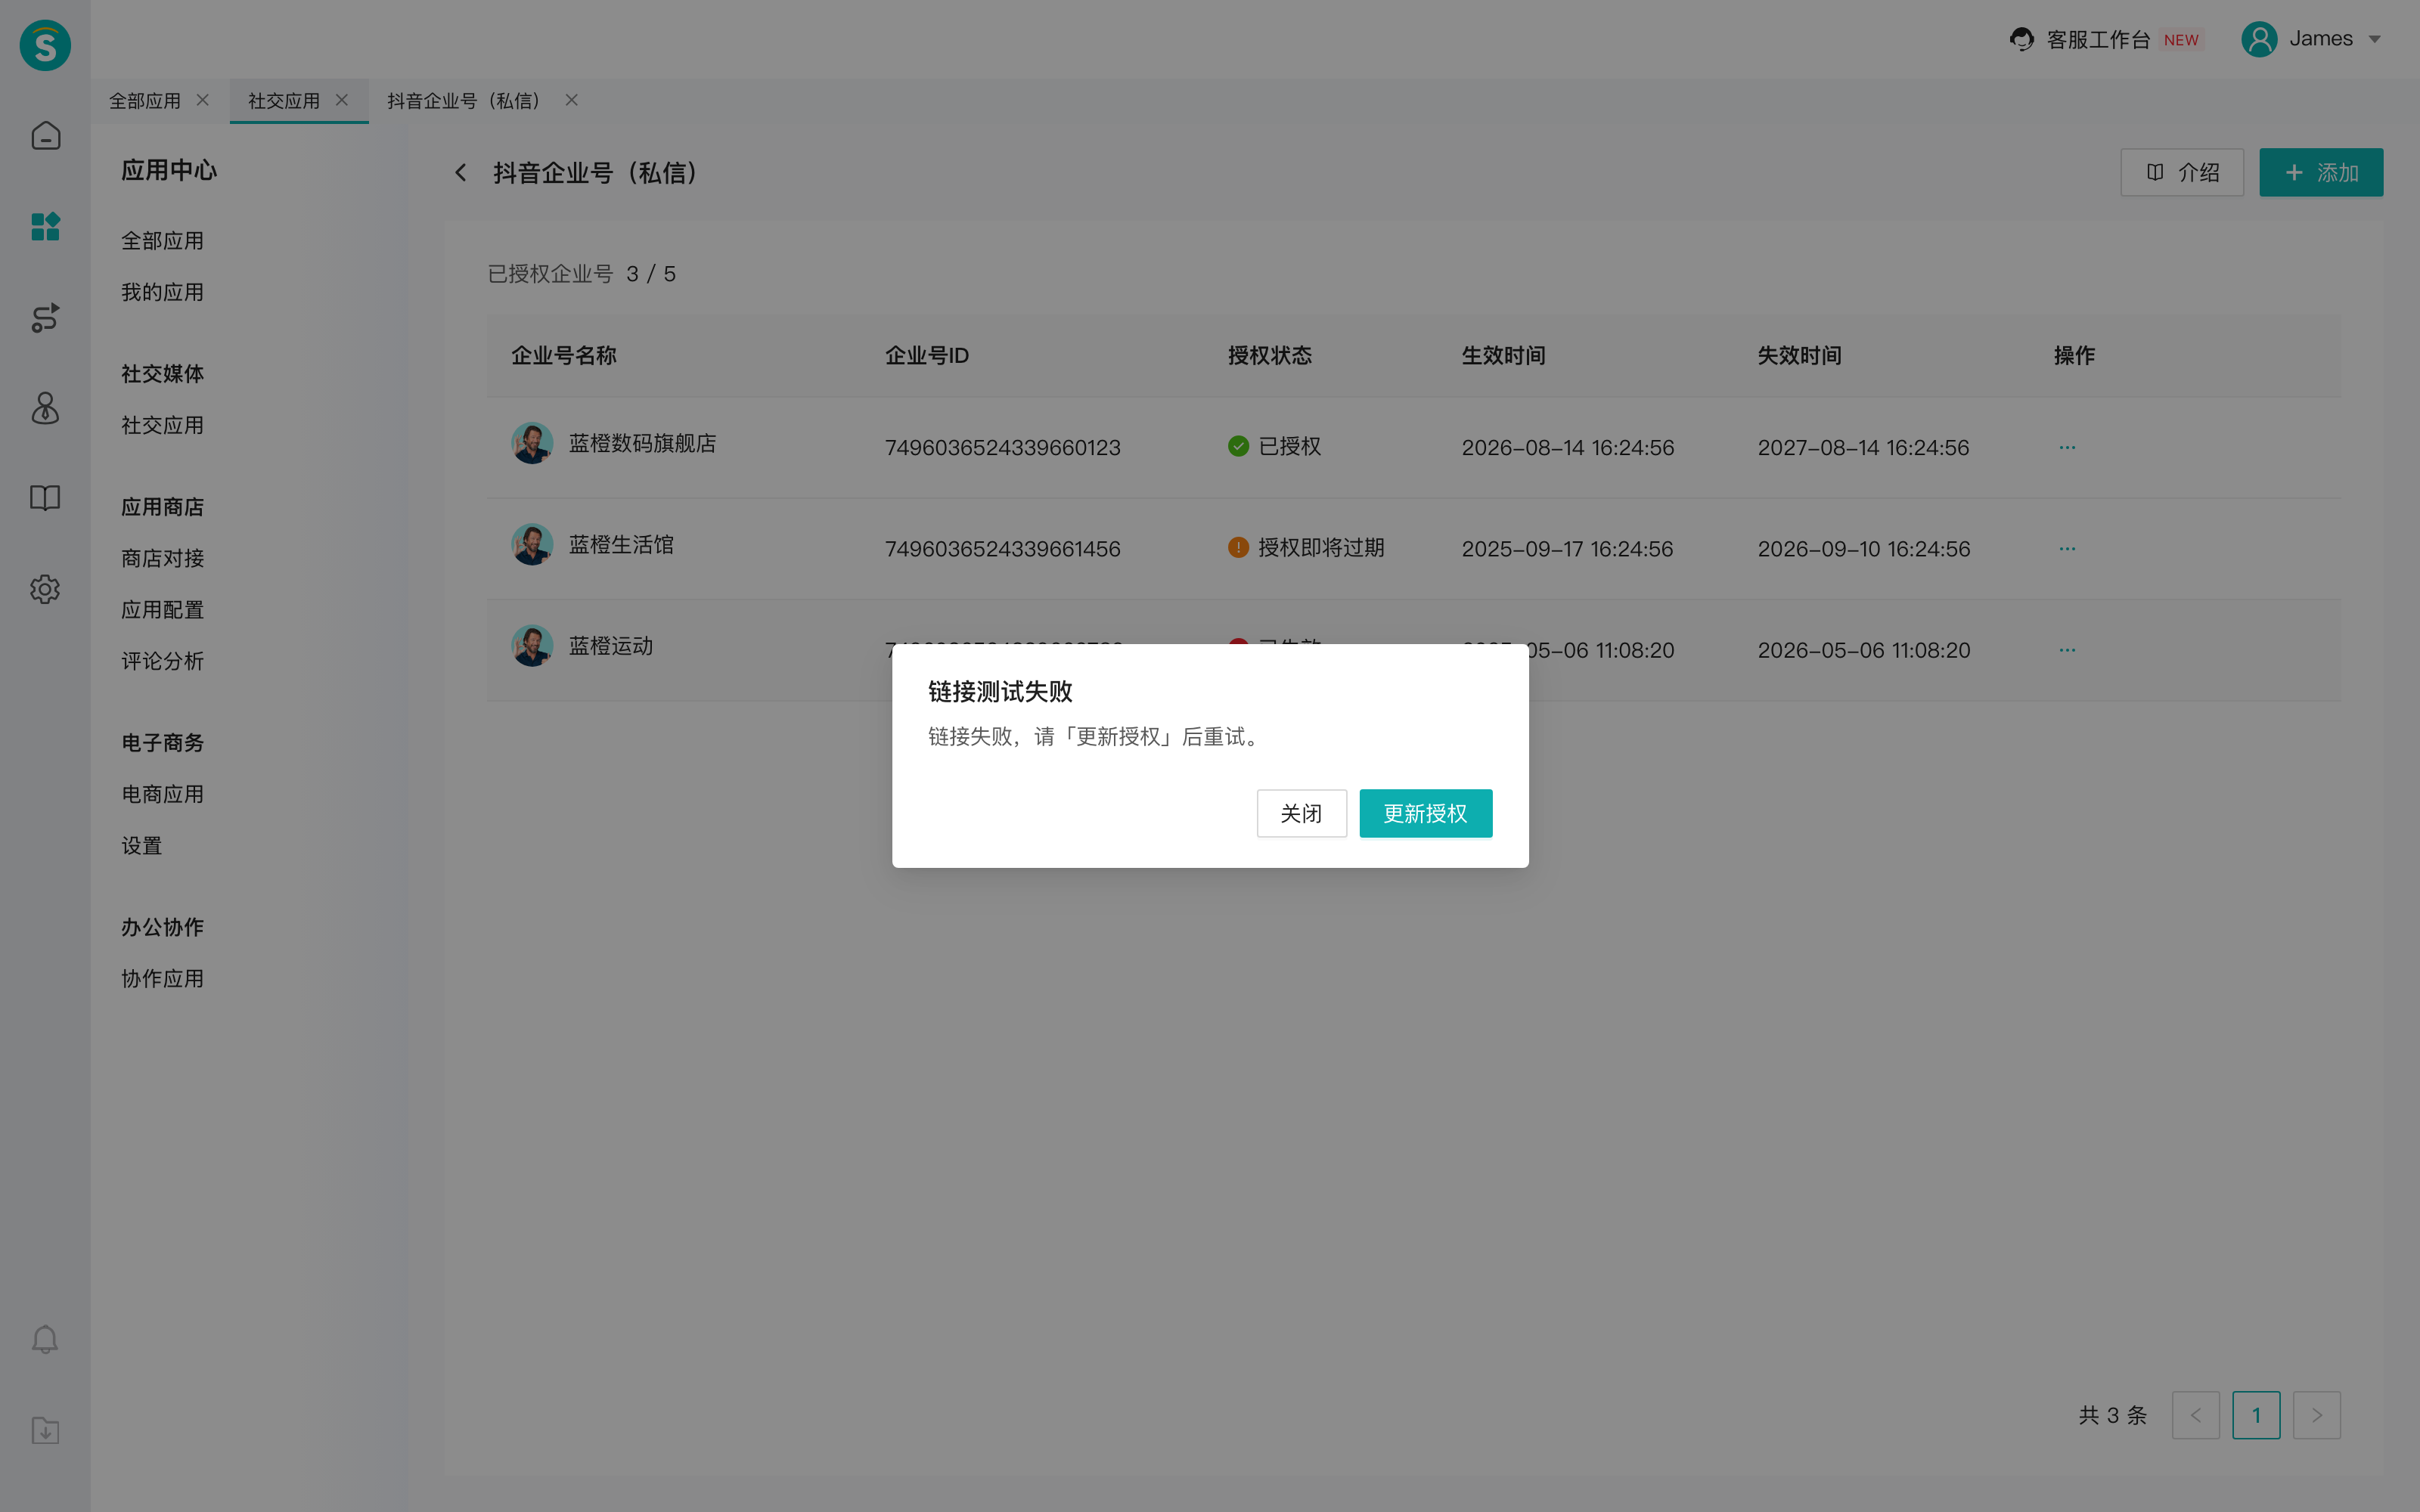
Task: Click the green S logo icon
Action: [45, 45]
